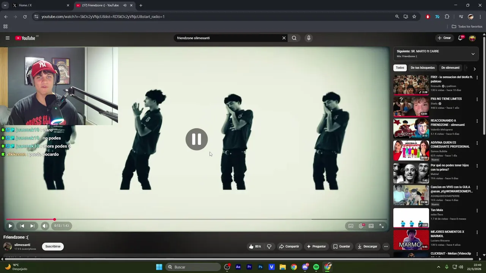The width and height of the screenshot is (486, 273).
Task: Open Windows Start menu
Action: [159, 267]
